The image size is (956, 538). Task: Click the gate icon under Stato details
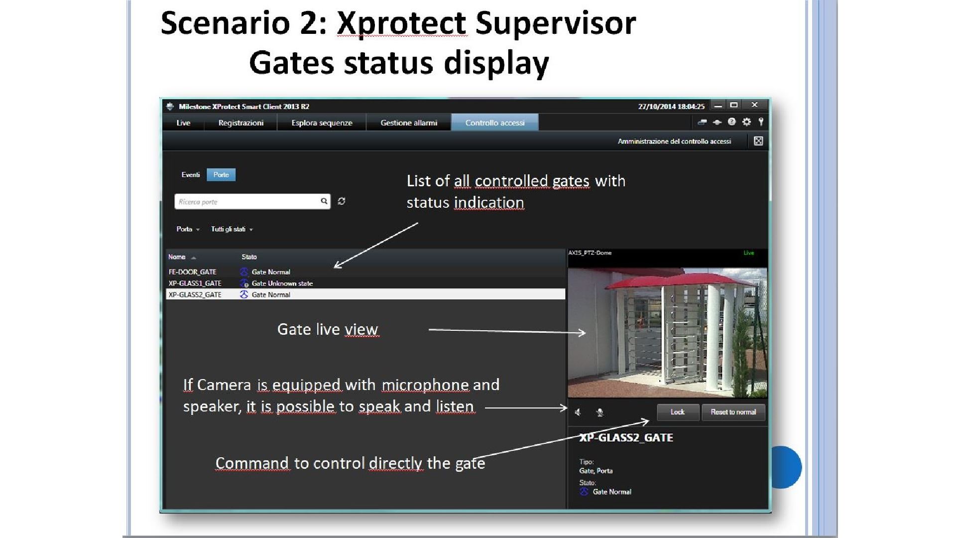[584, 492]
